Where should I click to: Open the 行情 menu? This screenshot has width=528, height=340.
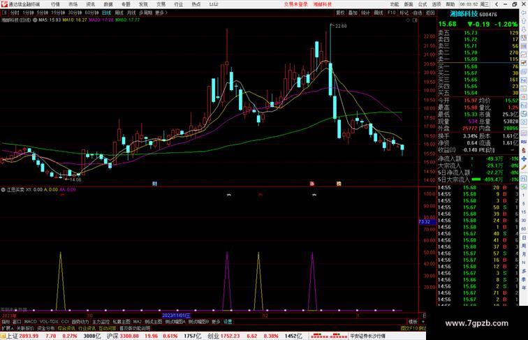click(x=55, y=4)
